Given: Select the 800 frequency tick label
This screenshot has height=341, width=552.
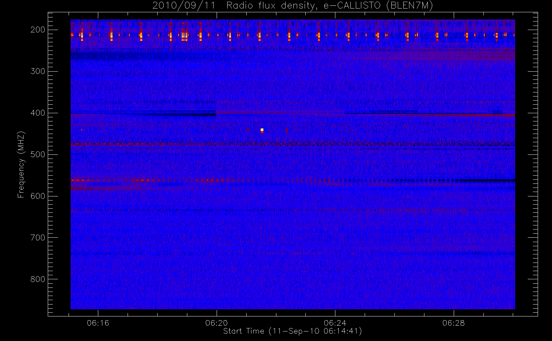Looking at the screenshot, I should coord(38,279).
